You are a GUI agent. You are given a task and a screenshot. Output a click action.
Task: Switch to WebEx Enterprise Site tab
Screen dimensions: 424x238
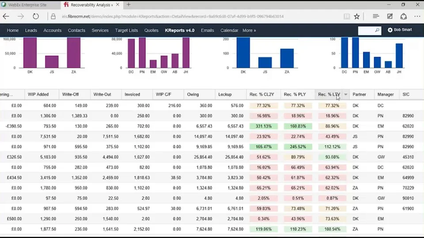[x=27, y=5]
